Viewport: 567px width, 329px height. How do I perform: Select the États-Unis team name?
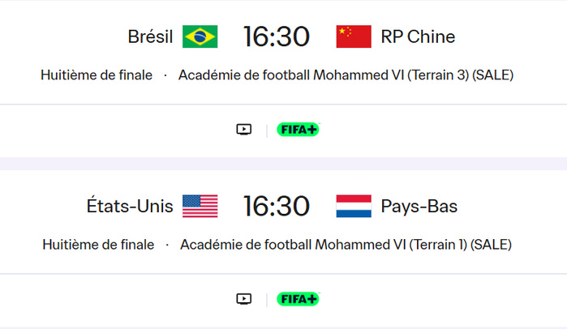(x=130, y=207)
